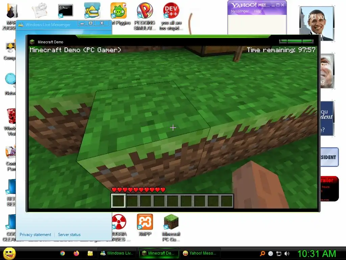
Task: Click the taskbar clock showing 10:31 AM
Action: point(317,254)
